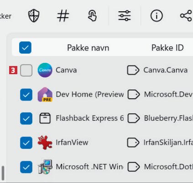Check the Canva package checkbox
Image resolution: width=193 pixels, height=183 pixels.
coord(26,70)
